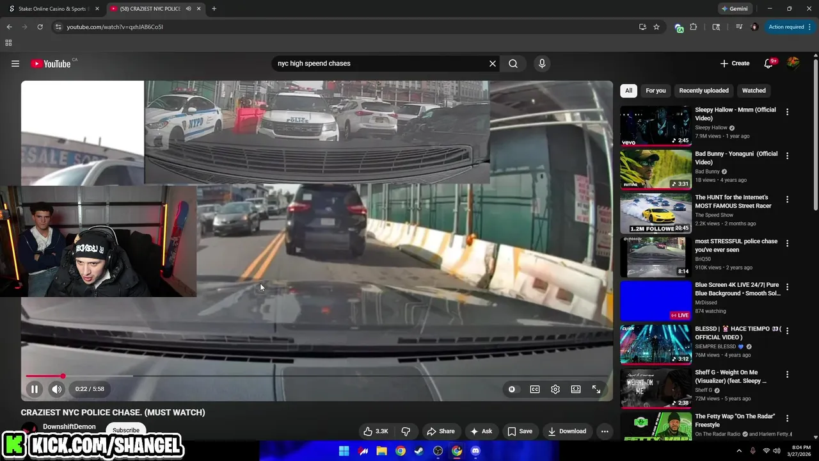
Task: Open more options for Sleepy Hallow video
Action: [787, 112]
